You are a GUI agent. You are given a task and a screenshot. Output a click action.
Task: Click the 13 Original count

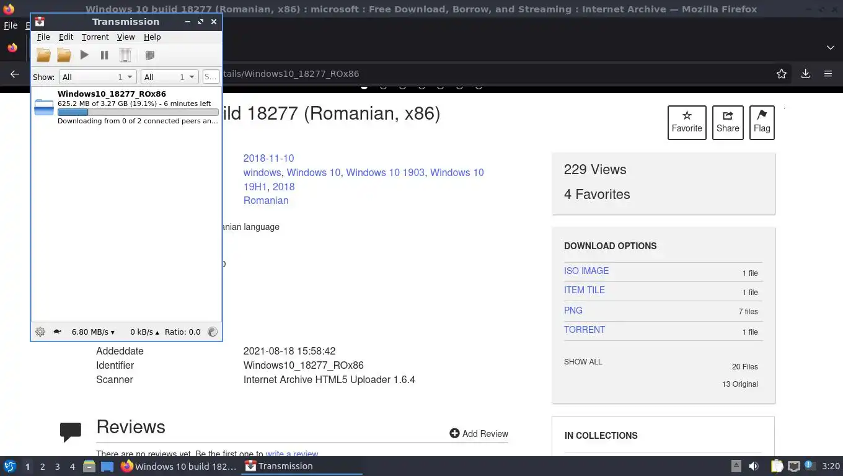point(740,384)
